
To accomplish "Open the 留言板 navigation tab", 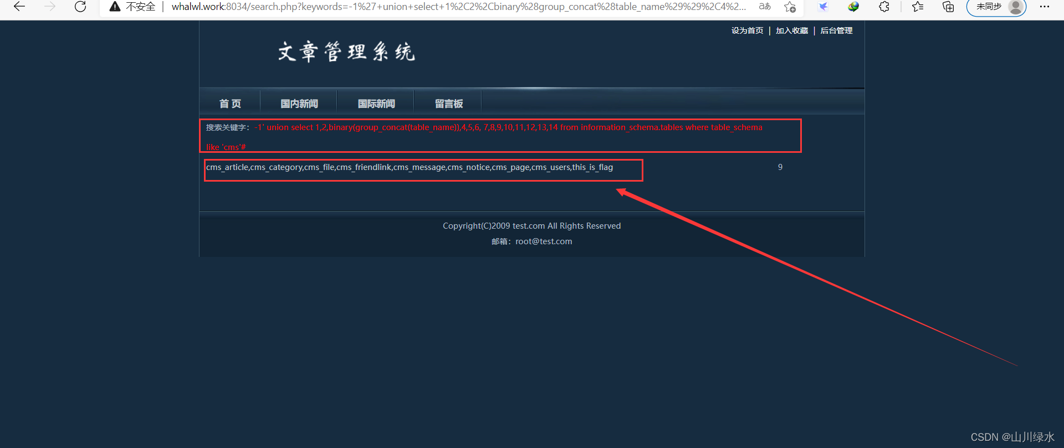I will pos(449,104).
